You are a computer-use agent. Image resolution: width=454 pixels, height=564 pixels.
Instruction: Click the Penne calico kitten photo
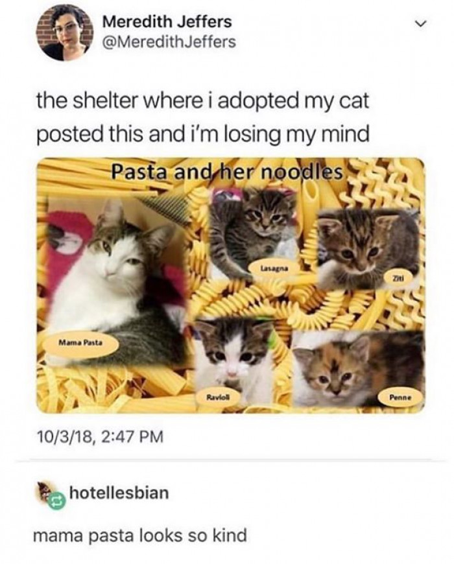click(x=359, y=369)
